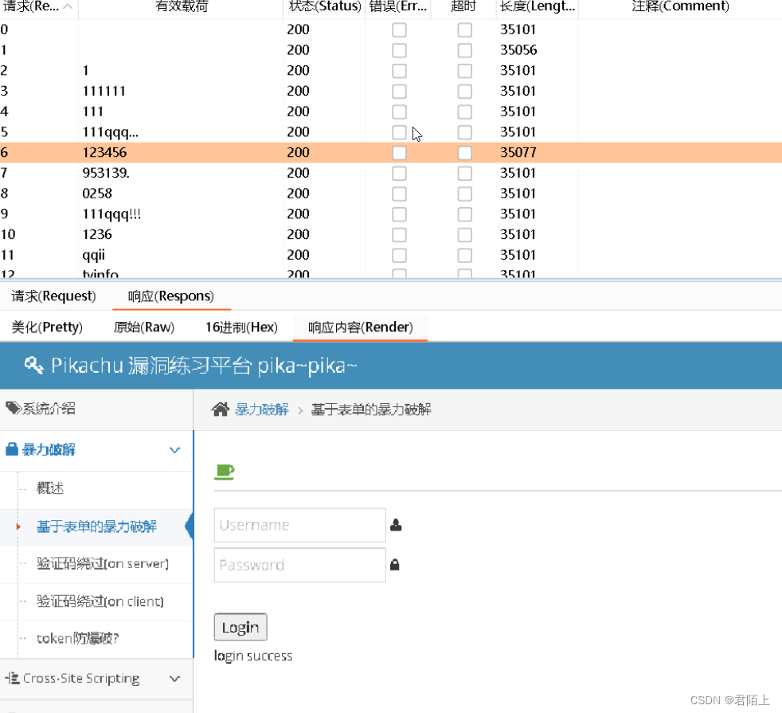Sort by the 长度(Lengt...) column header

click(x=537, y=6)
